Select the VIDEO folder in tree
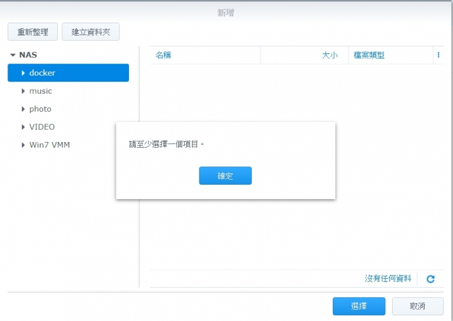 (42, 127)
